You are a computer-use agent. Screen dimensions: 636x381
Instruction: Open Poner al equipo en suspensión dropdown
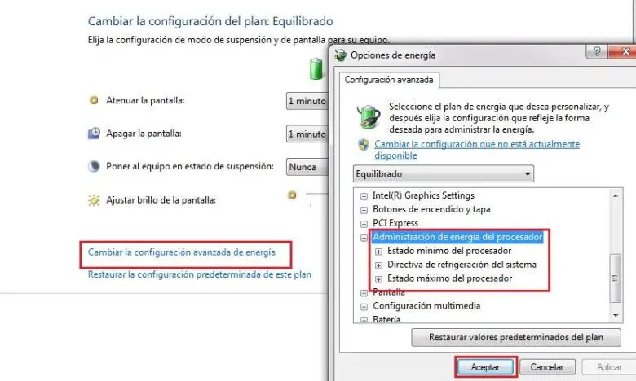point(307,167)
